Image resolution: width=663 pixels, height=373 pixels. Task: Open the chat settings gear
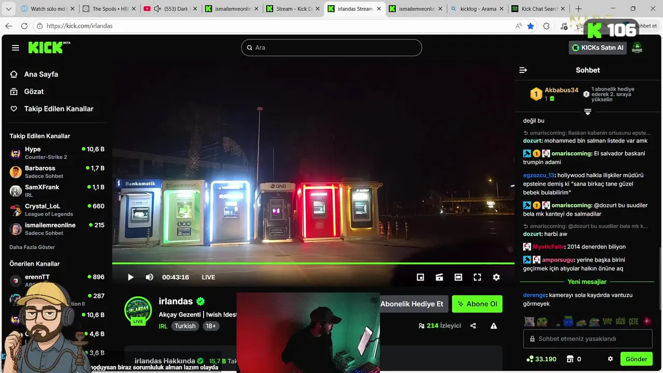(x=610, y=359)
